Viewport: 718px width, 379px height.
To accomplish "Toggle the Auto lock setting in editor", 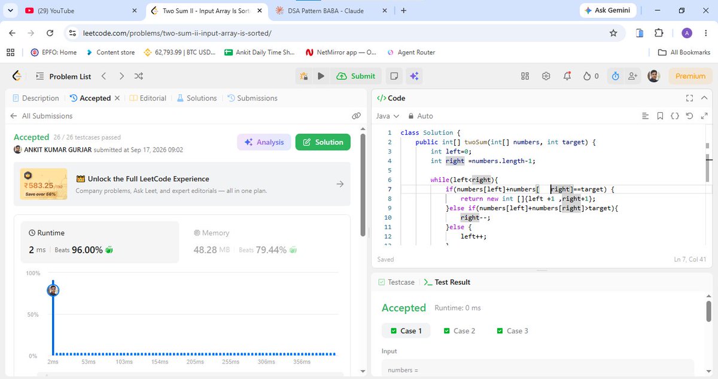I will coord(420,116).
